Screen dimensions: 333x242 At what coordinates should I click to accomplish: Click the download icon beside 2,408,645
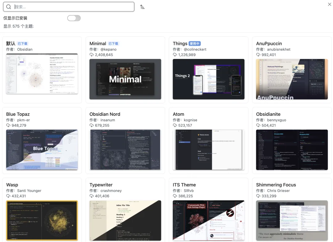coord(92,55)
